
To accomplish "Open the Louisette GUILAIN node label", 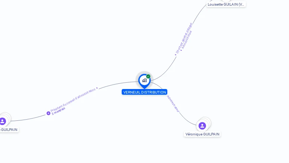I will pos(226,5).
